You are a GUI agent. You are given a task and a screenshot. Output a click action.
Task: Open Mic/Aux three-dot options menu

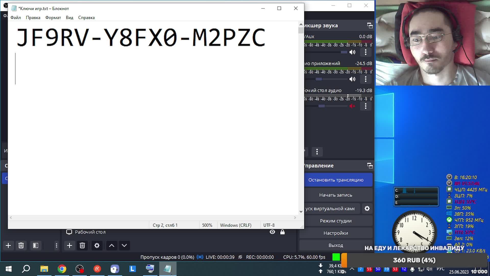pos(365,52)
